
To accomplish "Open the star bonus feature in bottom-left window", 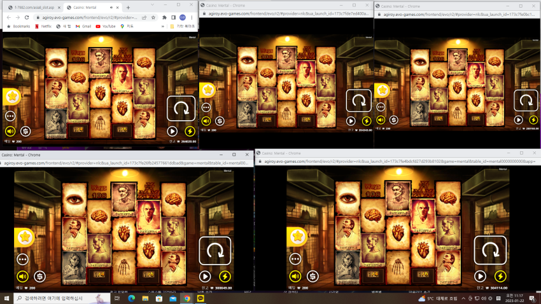I will click(24, 237).
